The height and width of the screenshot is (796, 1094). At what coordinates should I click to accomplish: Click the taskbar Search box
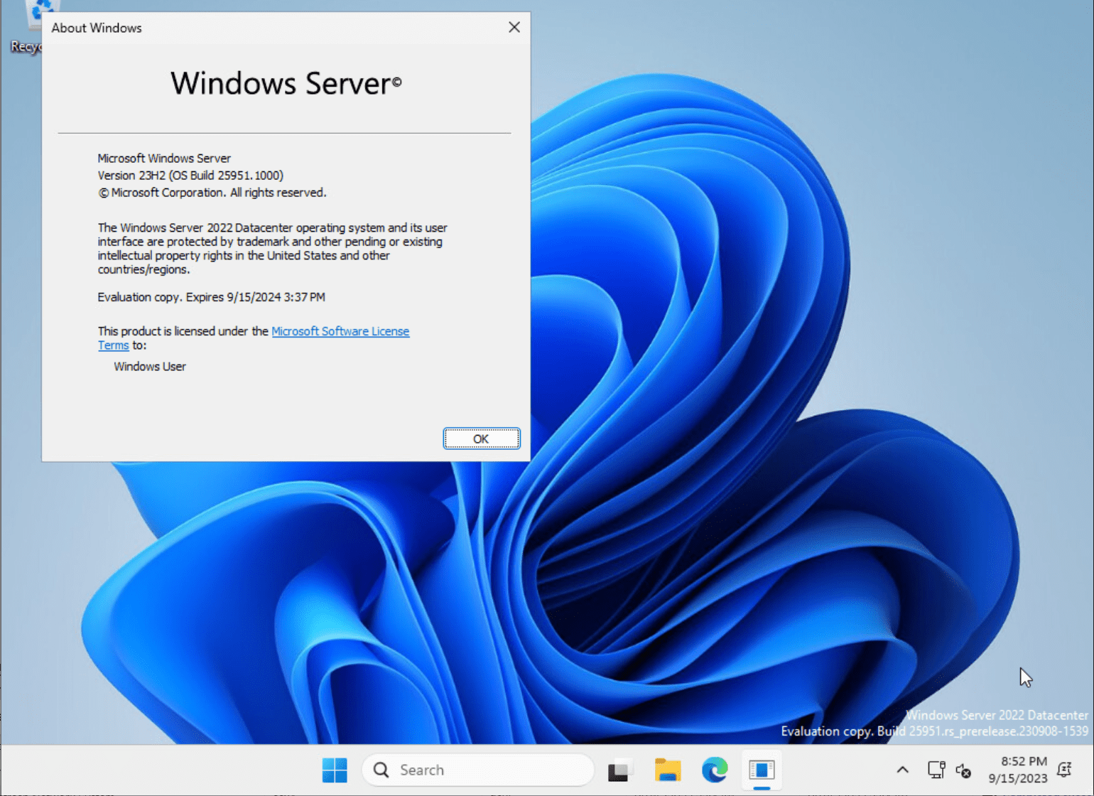477,770
